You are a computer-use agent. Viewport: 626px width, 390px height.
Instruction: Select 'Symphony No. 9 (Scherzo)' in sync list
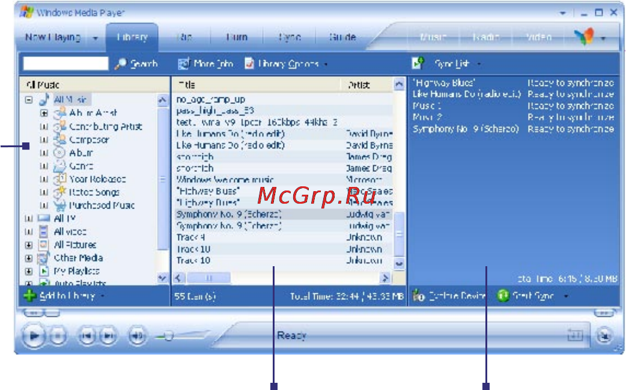pos(466,129)
